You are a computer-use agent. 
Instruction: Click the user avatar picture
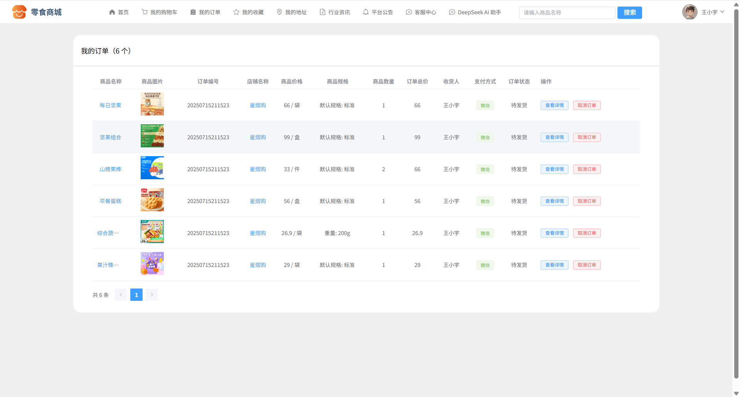[690, 12]
